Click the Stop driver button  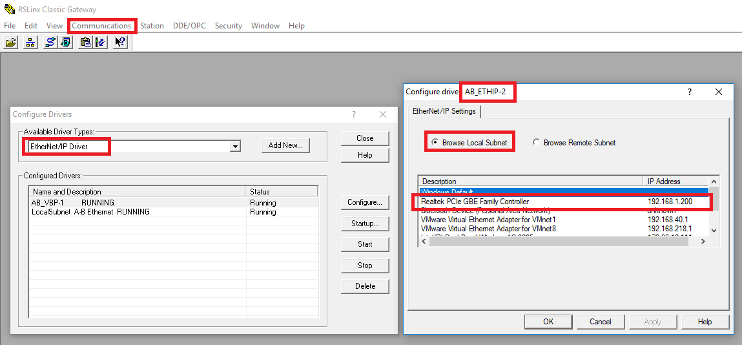click(x=365, y=266)
